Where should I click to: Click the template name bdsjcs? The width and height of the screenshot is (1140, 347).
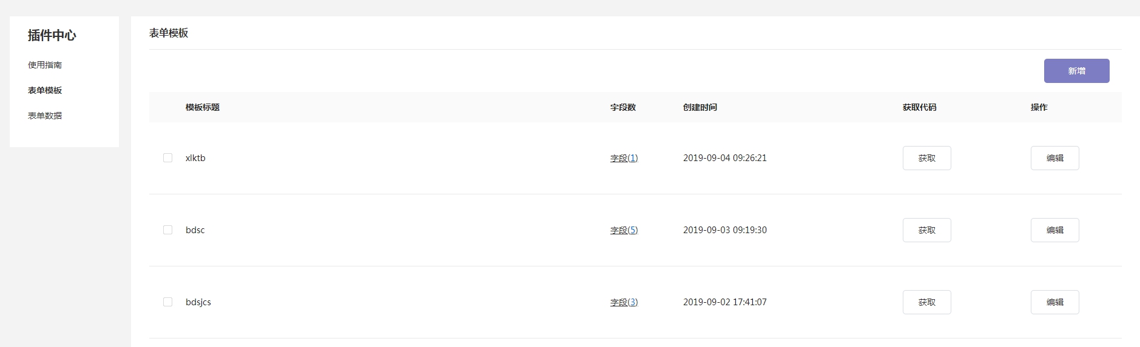tap(198, 302)
